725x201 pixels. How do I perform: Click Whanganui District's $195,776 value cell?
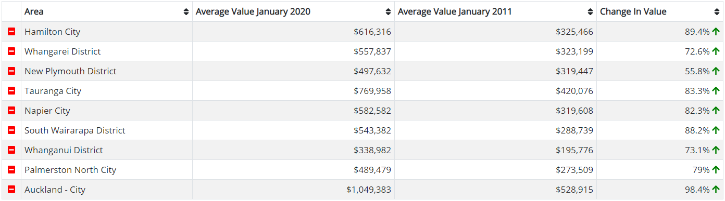pyautogui.click(x=496, y=150)
